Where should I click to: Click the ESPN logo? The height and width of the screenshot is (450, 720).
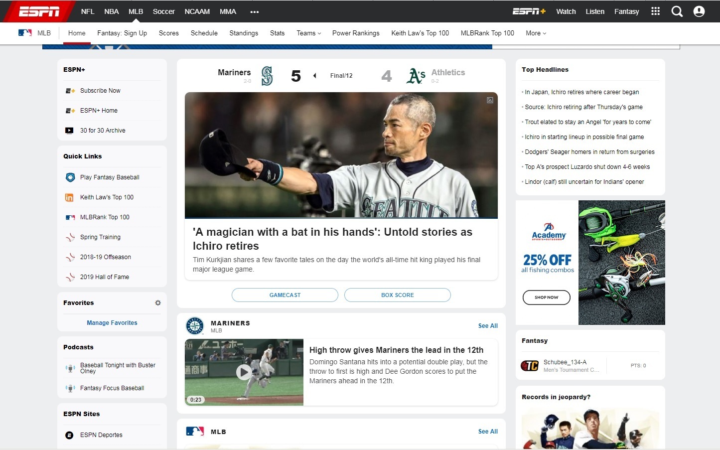[x=39, y=11]
